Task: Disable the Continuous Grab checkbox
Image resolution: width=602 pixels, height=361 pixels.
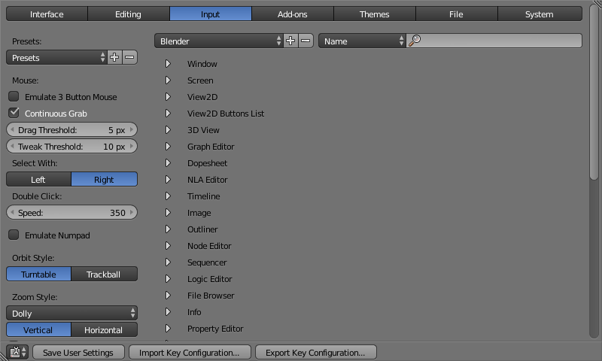Action: (x=14, y=114)
